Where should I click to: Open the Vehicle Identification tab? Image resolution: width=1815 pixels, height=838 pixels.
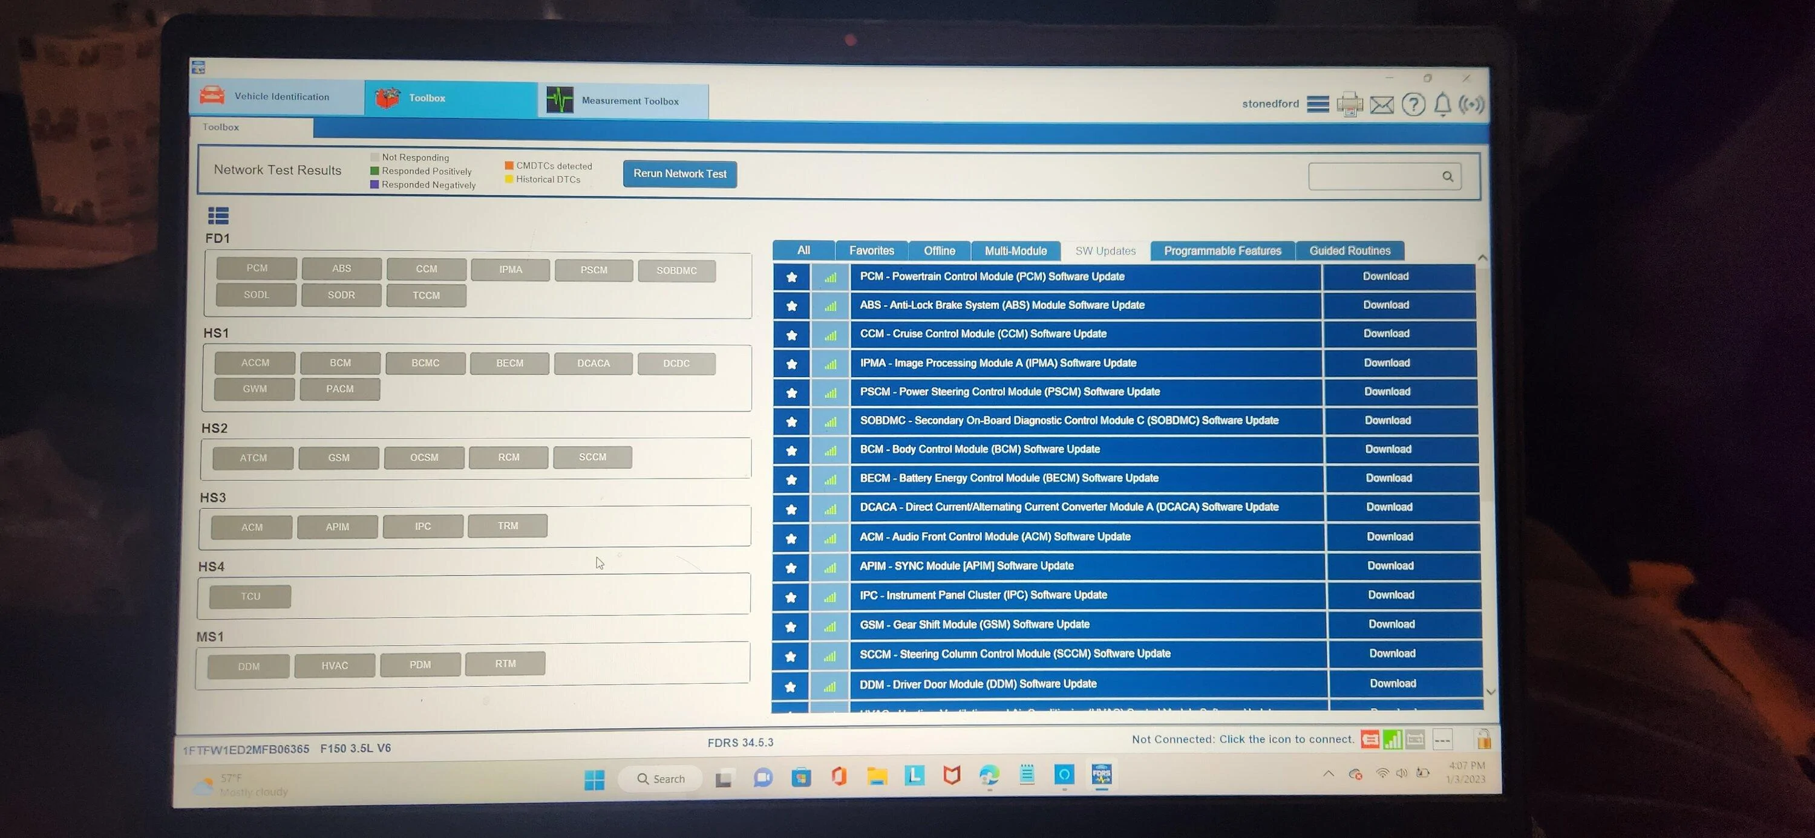[x=277, y=97]
